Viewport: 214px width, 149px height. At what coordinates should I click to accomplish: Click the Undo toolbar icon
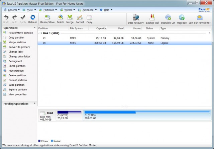(6, 19)
